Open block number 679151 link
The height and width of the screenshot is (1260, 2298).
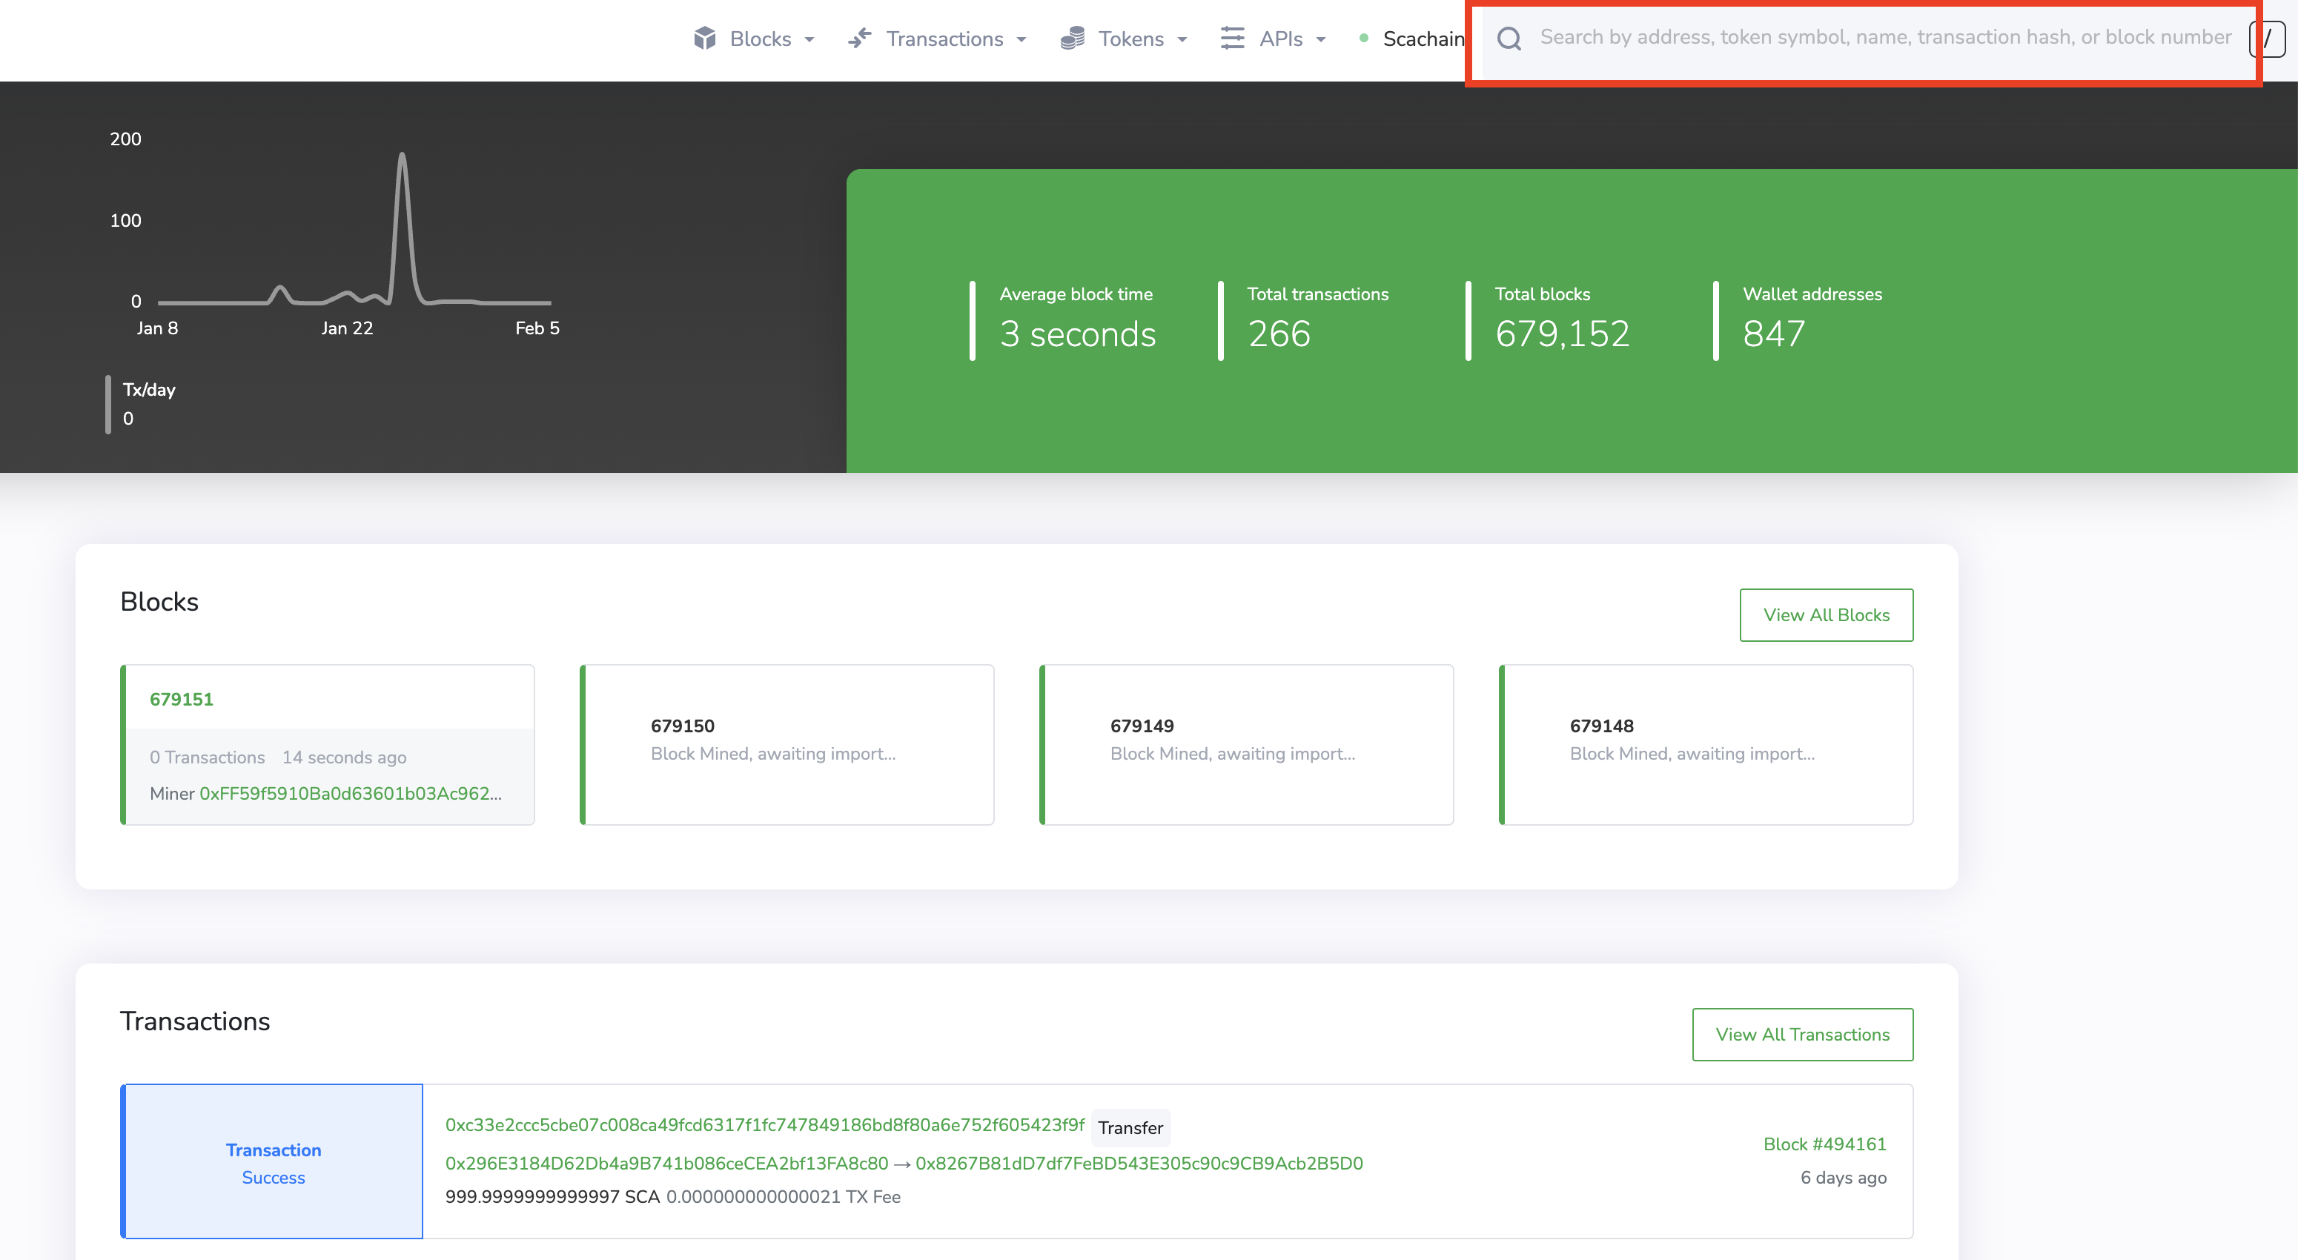(x=181, y=699)
